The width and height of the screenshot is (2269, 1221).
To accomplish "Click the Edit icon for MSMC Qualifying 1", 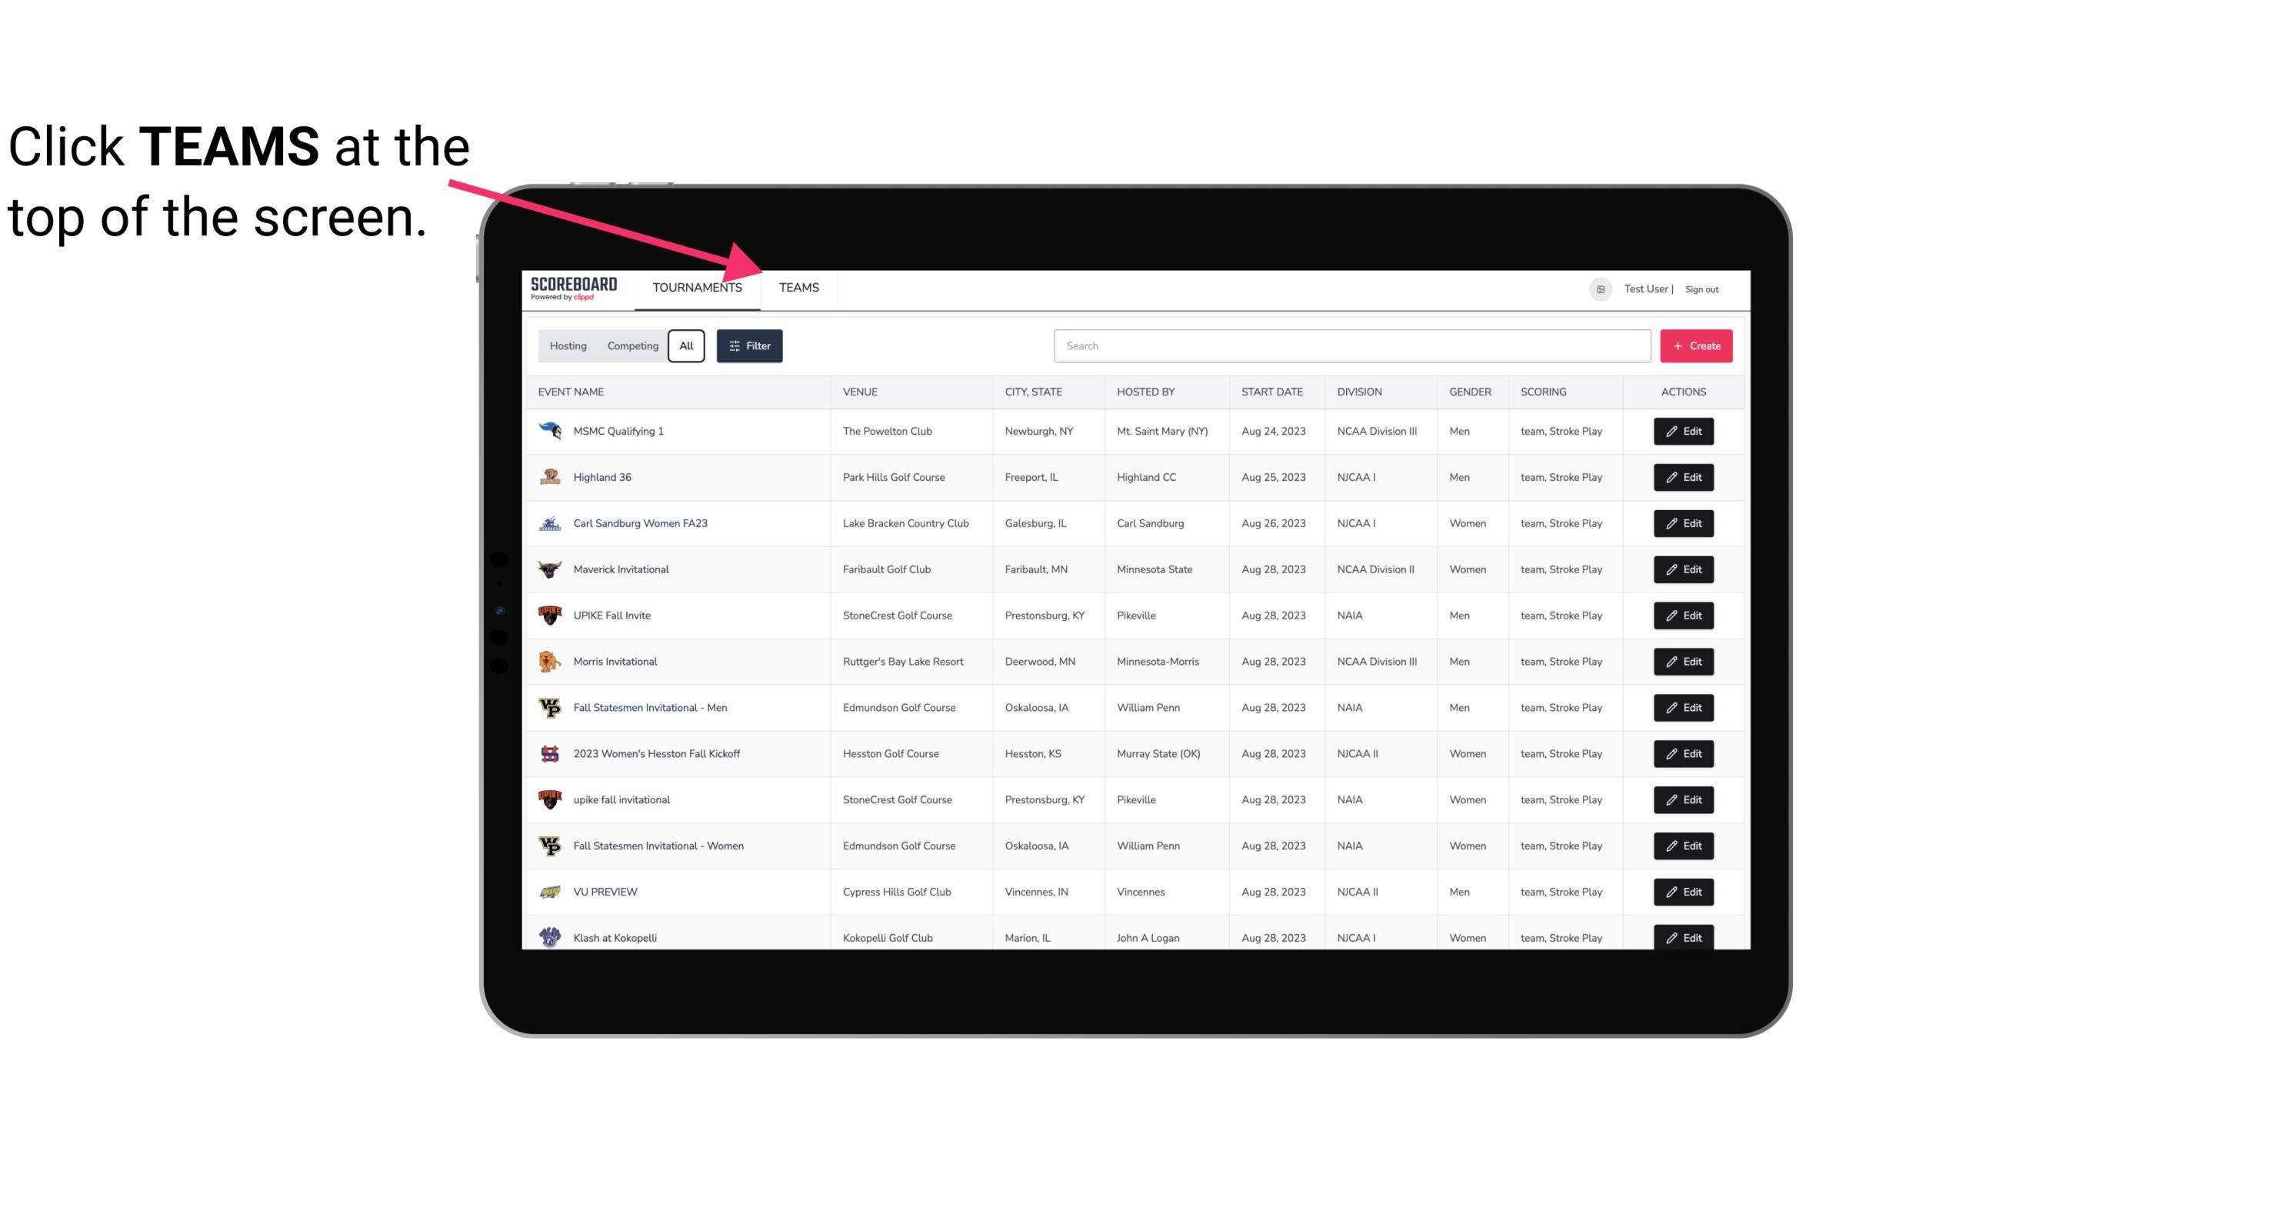I will [x=1683, y=432].
